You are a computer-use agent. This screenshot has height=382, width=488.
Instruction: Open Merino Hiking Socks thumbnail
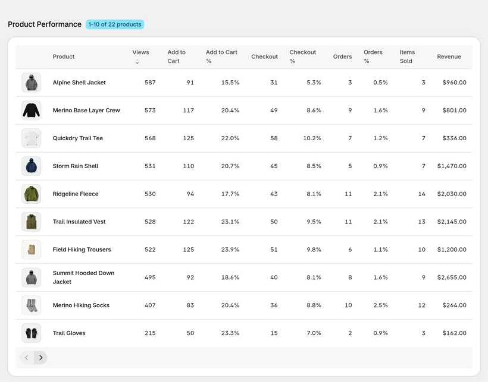pos(31,305)
